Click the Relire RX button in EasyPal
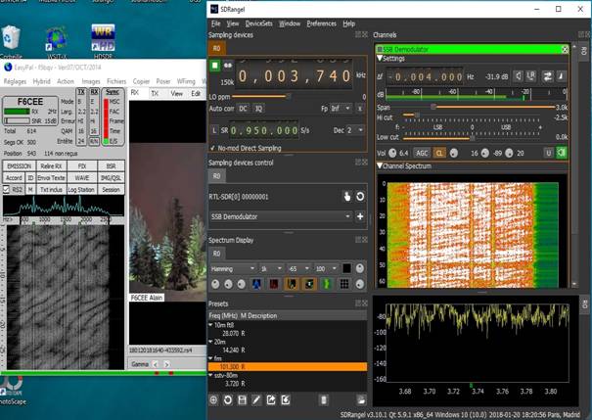The width and height of the screenshot is (592, 420). pyautogui.click(x=51, y=165)
